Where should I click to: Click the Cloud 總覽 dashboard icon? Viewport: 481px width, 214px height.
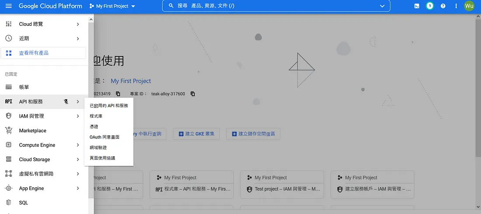(x=9, y=24)
